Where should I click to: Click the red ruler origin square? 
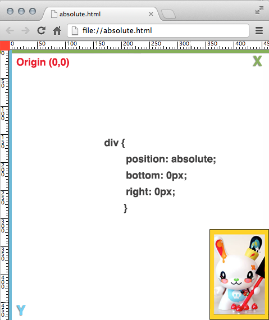click(5, 45)
